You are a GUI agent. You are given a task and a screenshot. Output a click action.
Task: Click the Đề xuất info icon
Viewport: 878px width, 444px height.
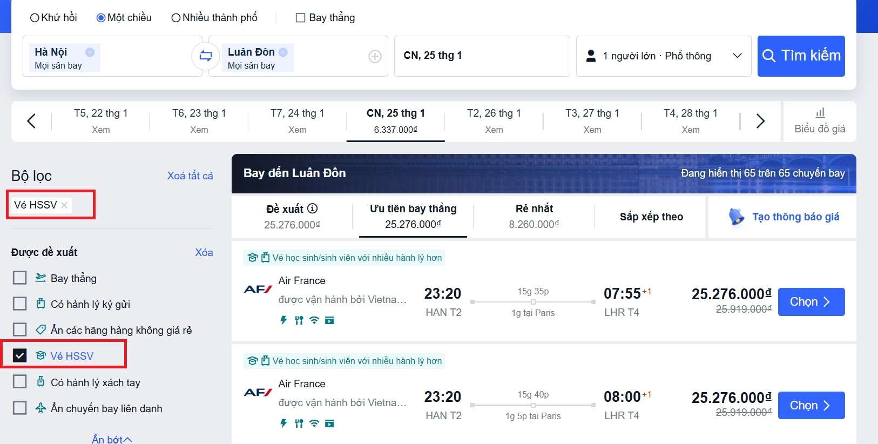[x=313, y=208]
